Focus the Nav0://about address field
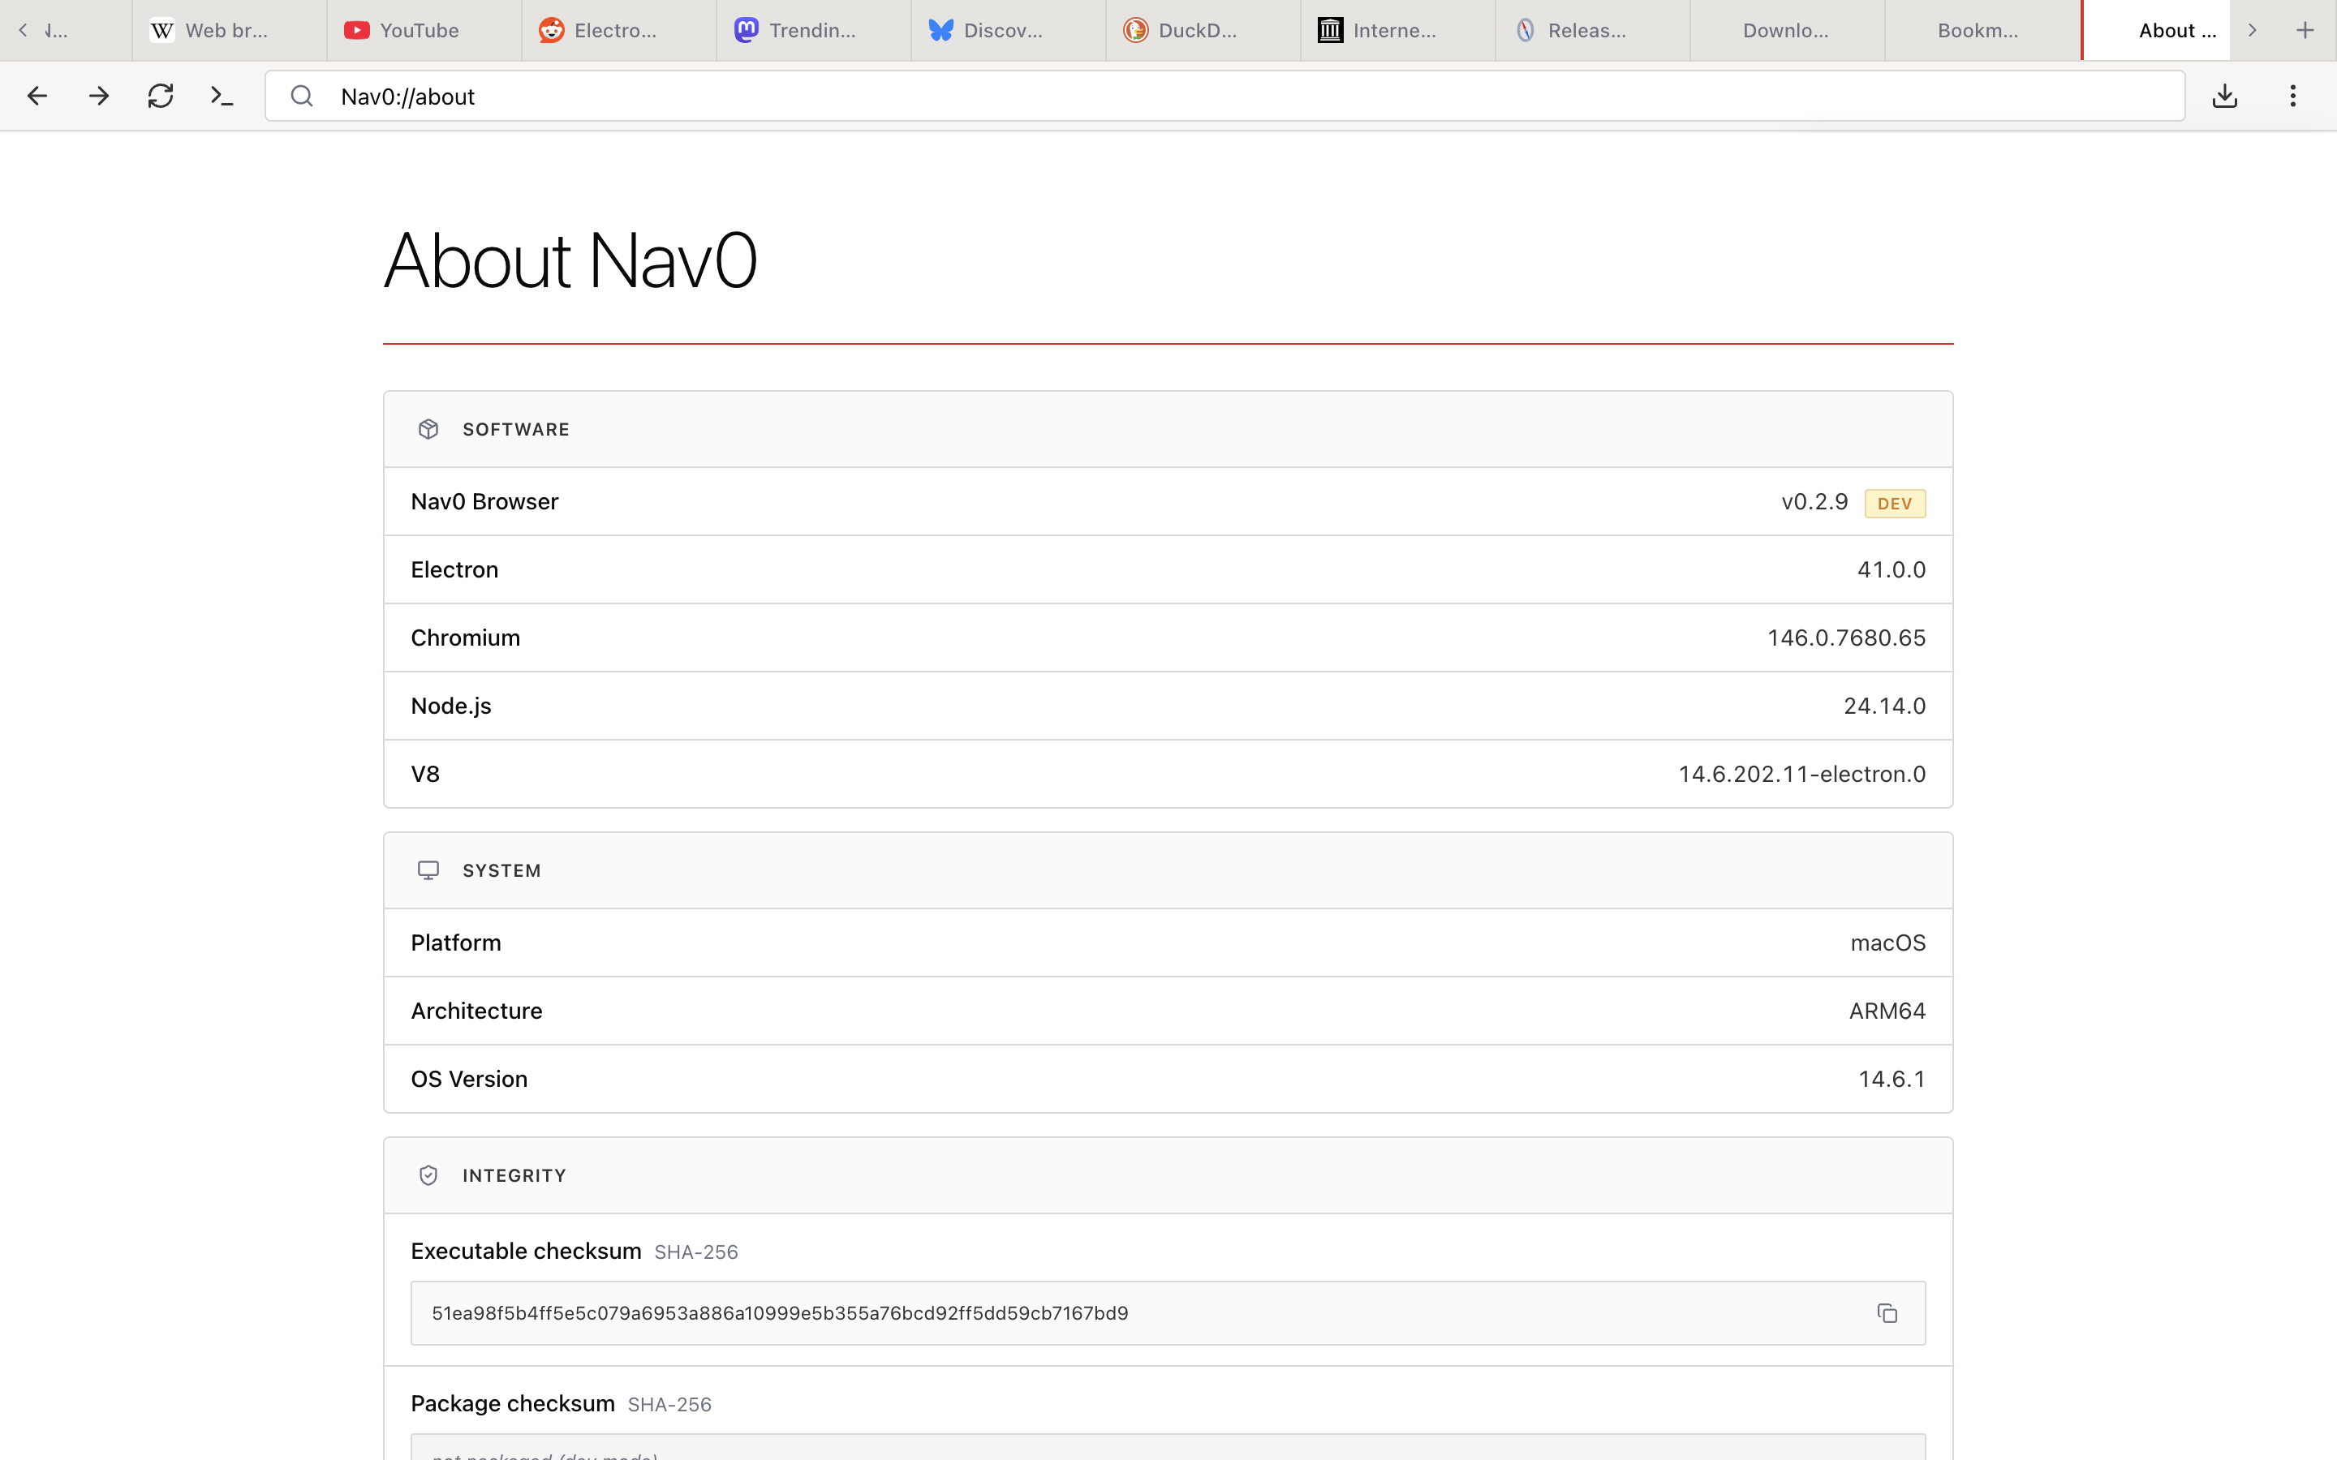The width and height of the screenshot is (2337, 1460). 1224,96
